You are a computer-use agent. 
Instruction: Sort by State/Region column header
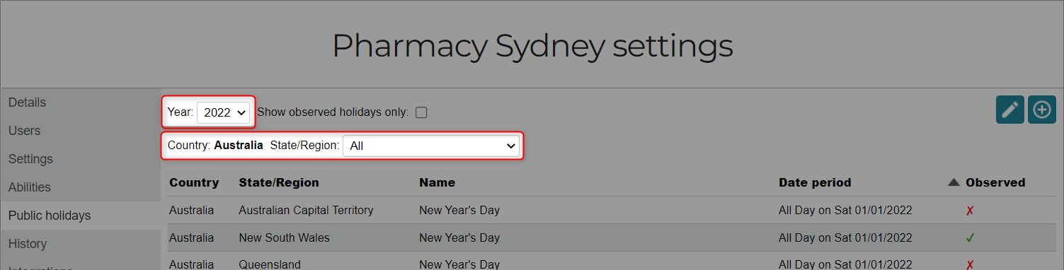[x=279, y=182]
